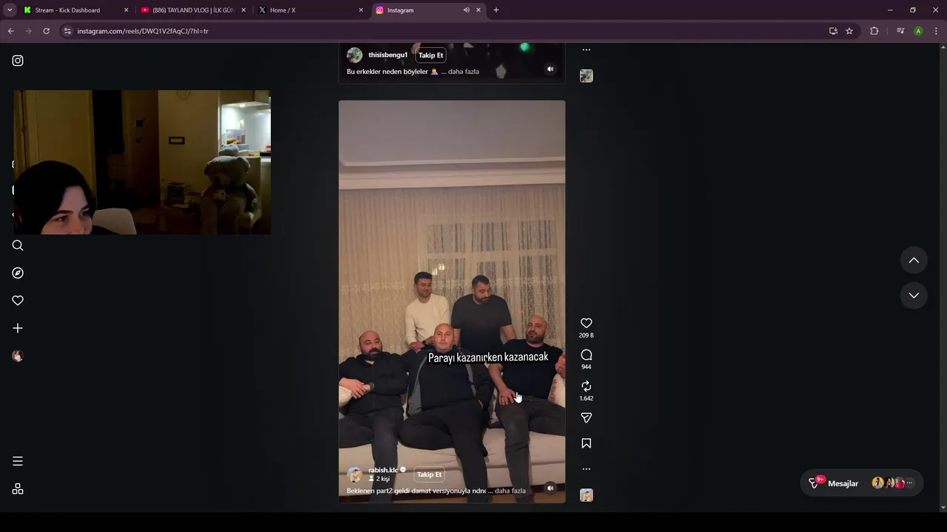The image size is (947, 532).
Task: Repost the rabish.klc reel
Action: [586, 386]
